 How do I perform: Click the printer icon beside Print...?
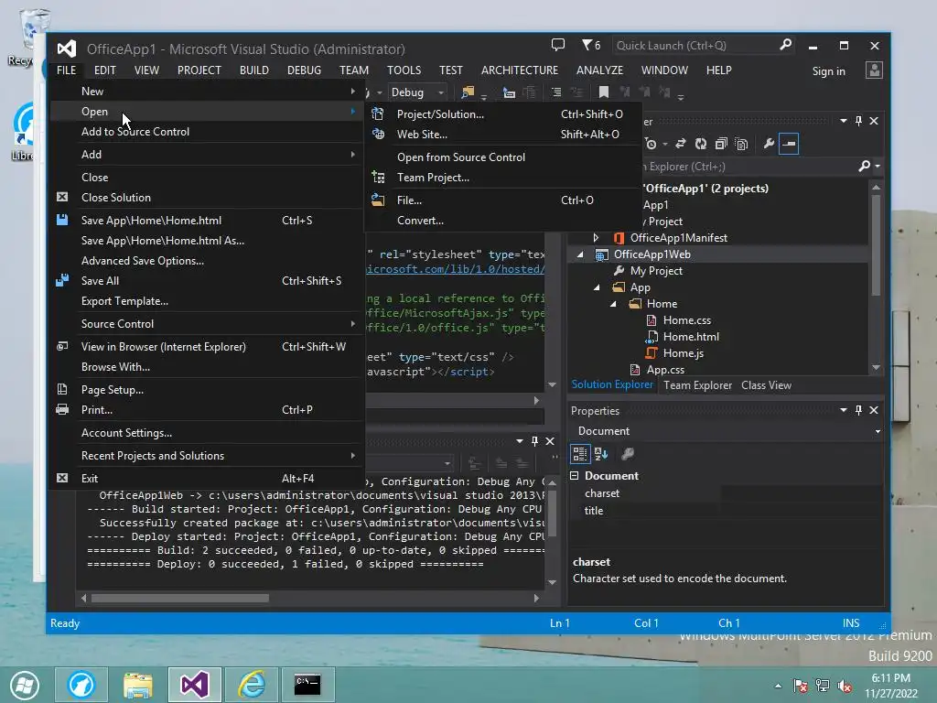click(x=62, y=409)
